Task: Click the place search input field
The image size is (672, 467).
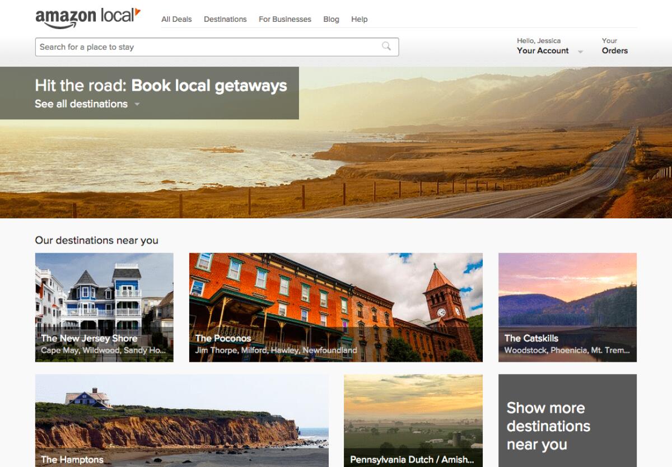Action: coord(168,46)
